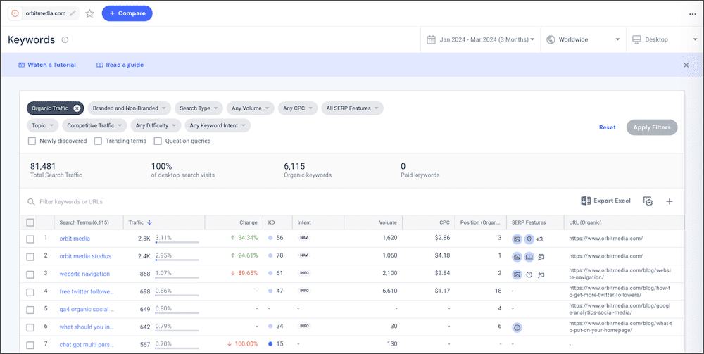Click book SERP icon for orbit media studios
Viewport: 704px width, 354px height.
tap(529, 257)
